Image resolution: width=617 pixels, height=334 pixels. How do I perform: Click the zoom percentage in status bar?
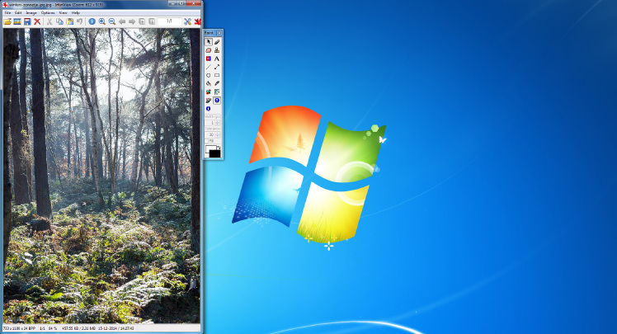click(x=53, y=328)
